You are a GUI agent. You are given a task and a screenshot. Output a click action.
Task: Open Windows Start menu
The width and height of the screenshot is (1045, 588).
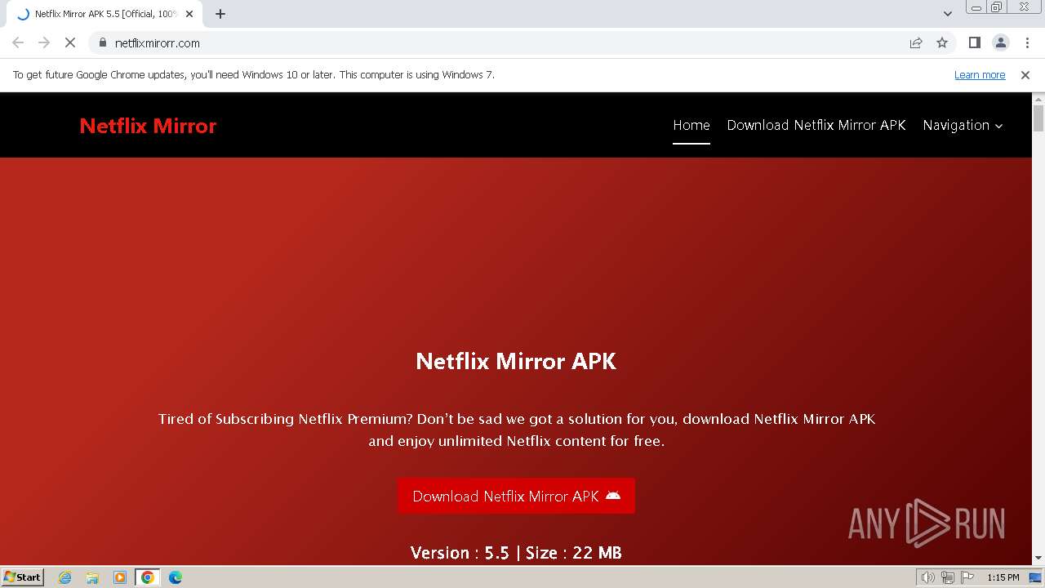click(x=23, y=577)
